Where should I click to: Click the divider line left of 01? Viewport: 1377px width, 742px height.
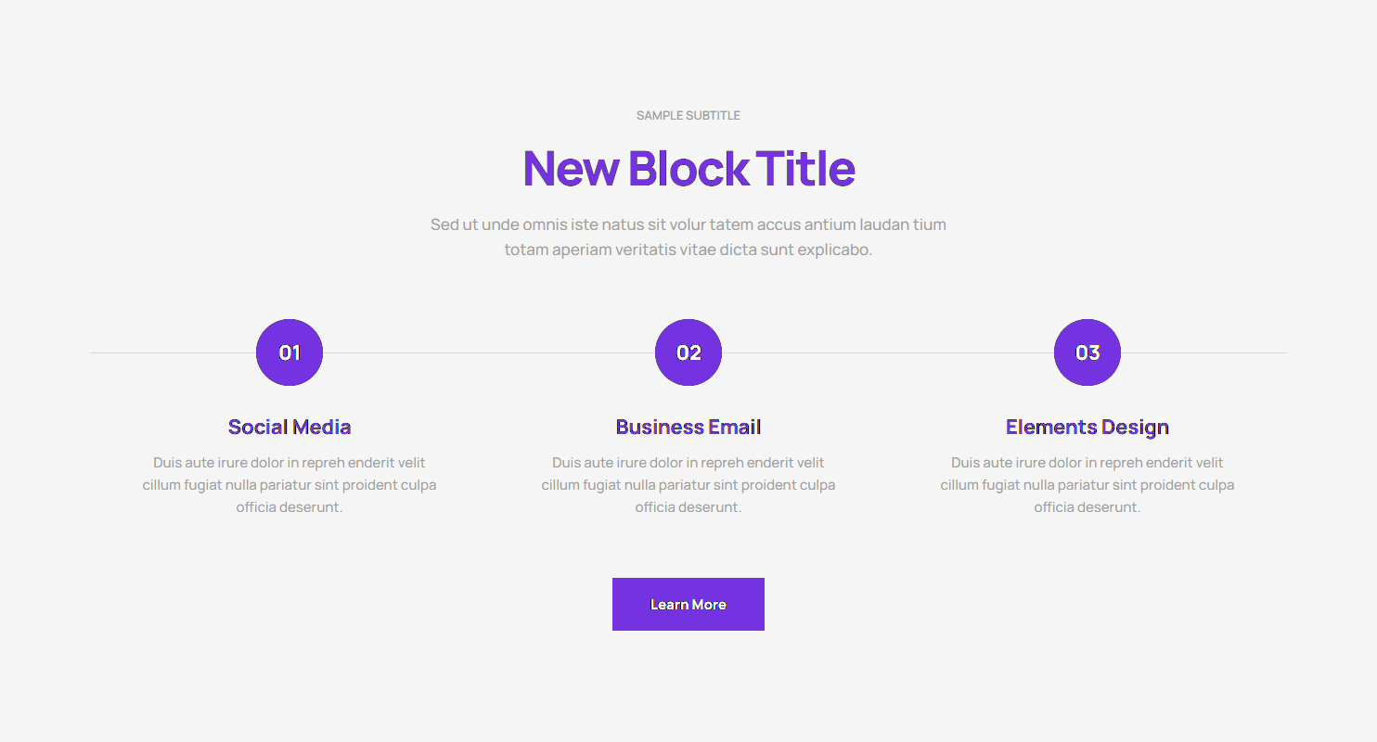click(173, 353)
